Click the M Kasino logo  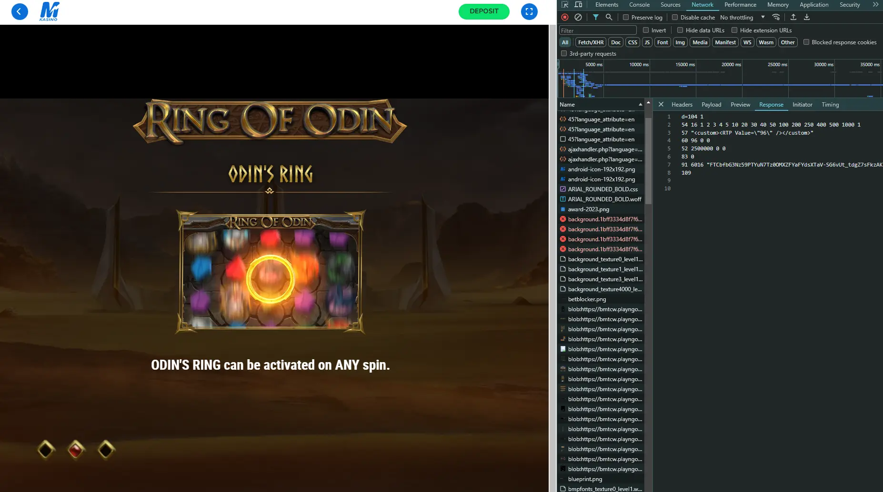(x=49, y=11)
